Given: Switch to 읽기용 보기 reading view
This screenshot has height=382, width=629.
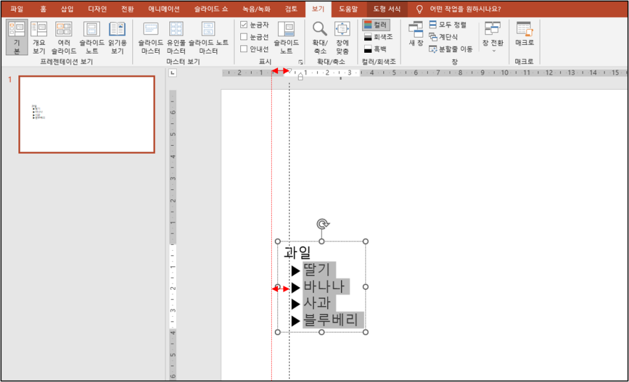Looking at the screenshot, I should [x=117, y=37].
